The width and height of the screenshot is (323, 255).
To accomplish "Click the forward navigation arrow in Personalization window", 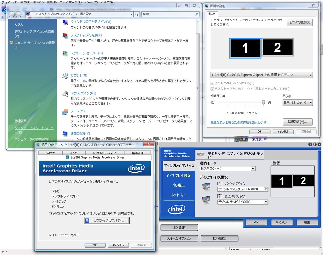I will (19, 14).
